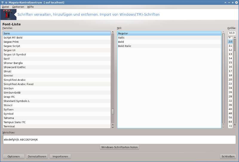Click the family list scroll-down arrow
The width and height of the screenshot is (239, 162).
point(113,127)
